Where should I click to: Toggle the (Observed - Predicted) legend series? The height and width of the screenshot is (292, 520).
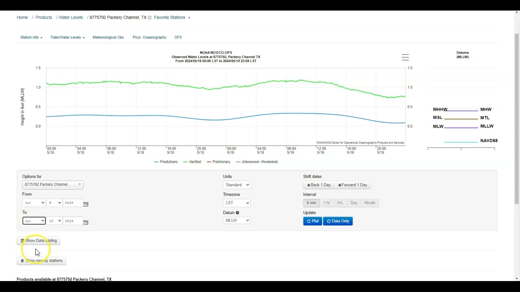[x=257, y=162]
